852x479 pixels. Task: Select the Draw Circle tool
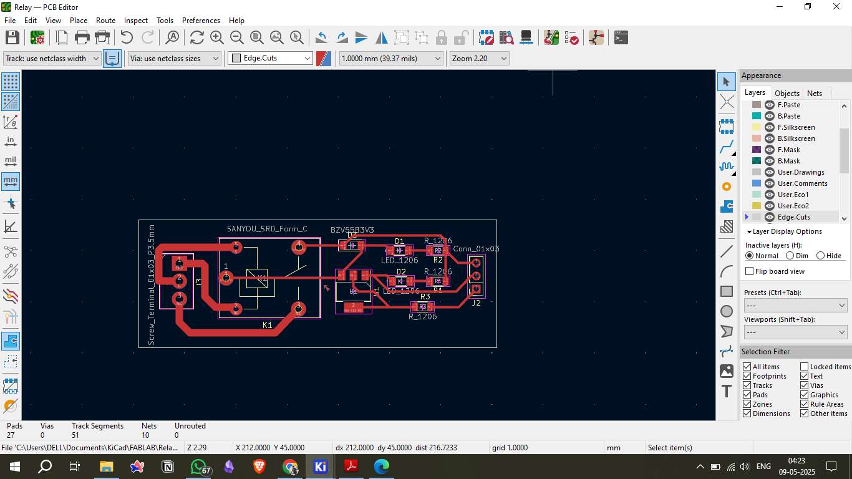727,311
